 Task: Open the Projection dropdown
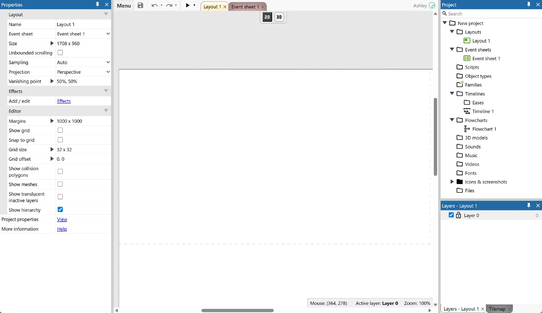(83, 72)
